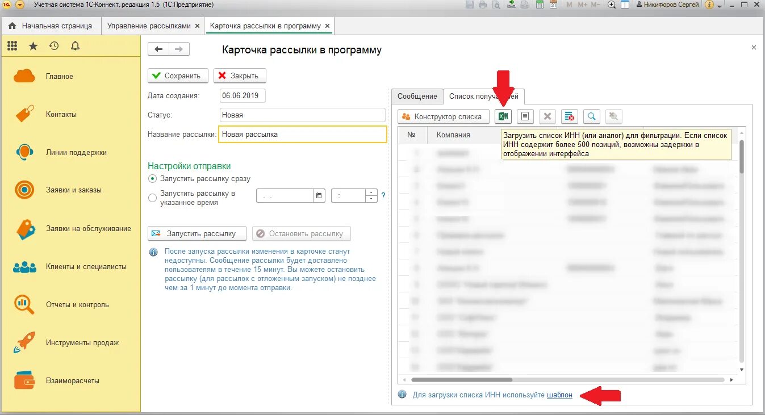Image resolution: width=765 pixels, height=415 pixels.
Task: Switch to 'Список получателей' tab
Action: (484, 97)
